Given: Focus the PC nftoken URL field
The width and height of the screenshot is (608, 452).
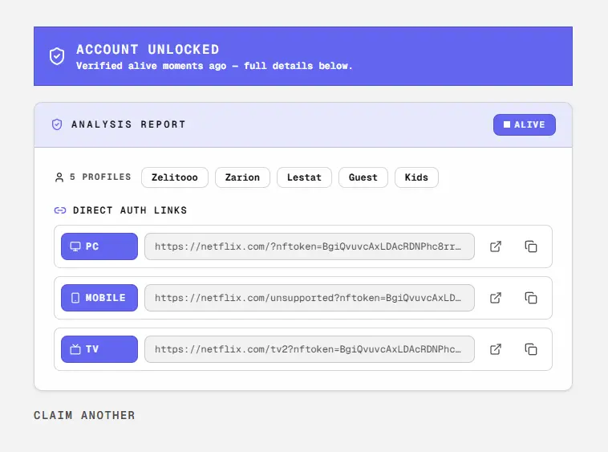Looking at the screenshot, I should (310, 246).
